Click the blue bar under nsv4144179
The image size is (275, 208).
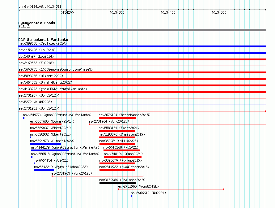tap(50, 150)
